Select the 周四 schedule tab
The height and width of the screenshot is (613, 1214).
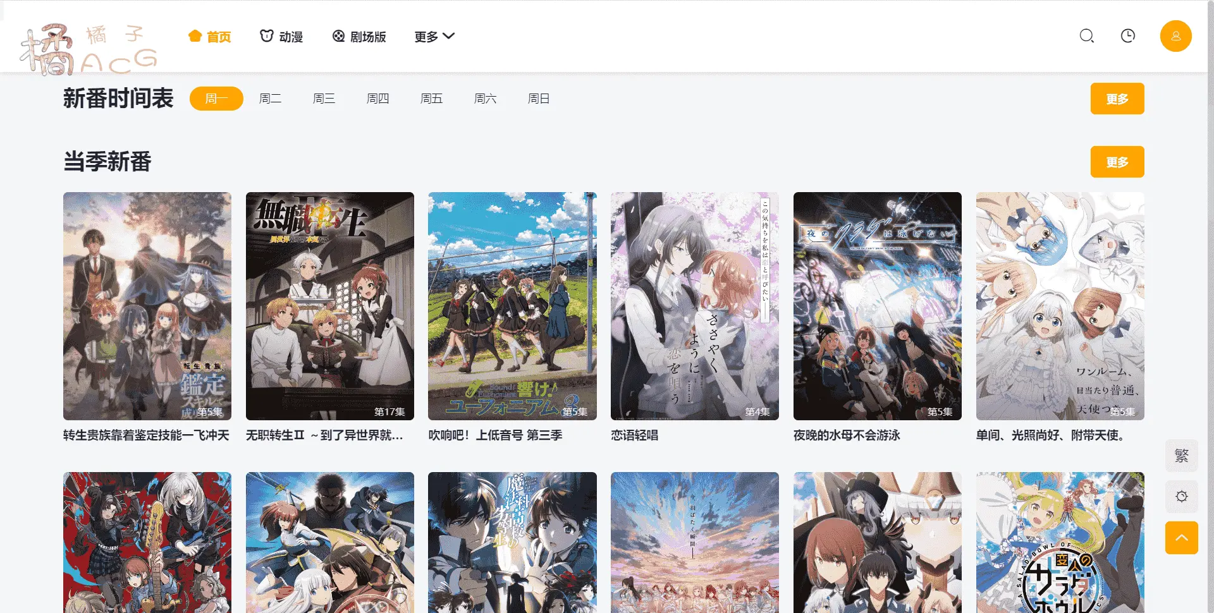(377, 99)
